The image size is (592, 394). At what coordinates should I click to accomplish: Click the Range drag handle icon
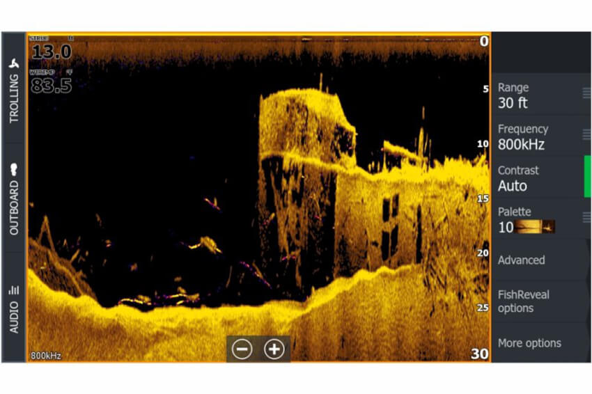tap(586, 93)
